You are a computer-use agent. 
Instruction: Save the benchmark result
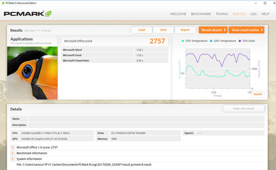[x=163, y=30]
